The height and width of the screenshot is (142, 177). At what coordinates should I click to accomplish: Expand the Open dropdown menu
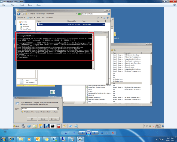pos(40,5)
